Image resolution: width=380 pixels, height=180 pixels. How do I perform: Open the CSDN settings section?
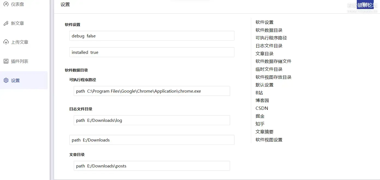pos(262,108)
